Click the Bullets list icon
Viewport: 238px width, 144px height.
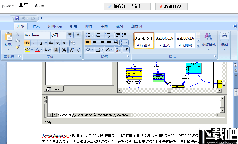(x=88, y=35)
